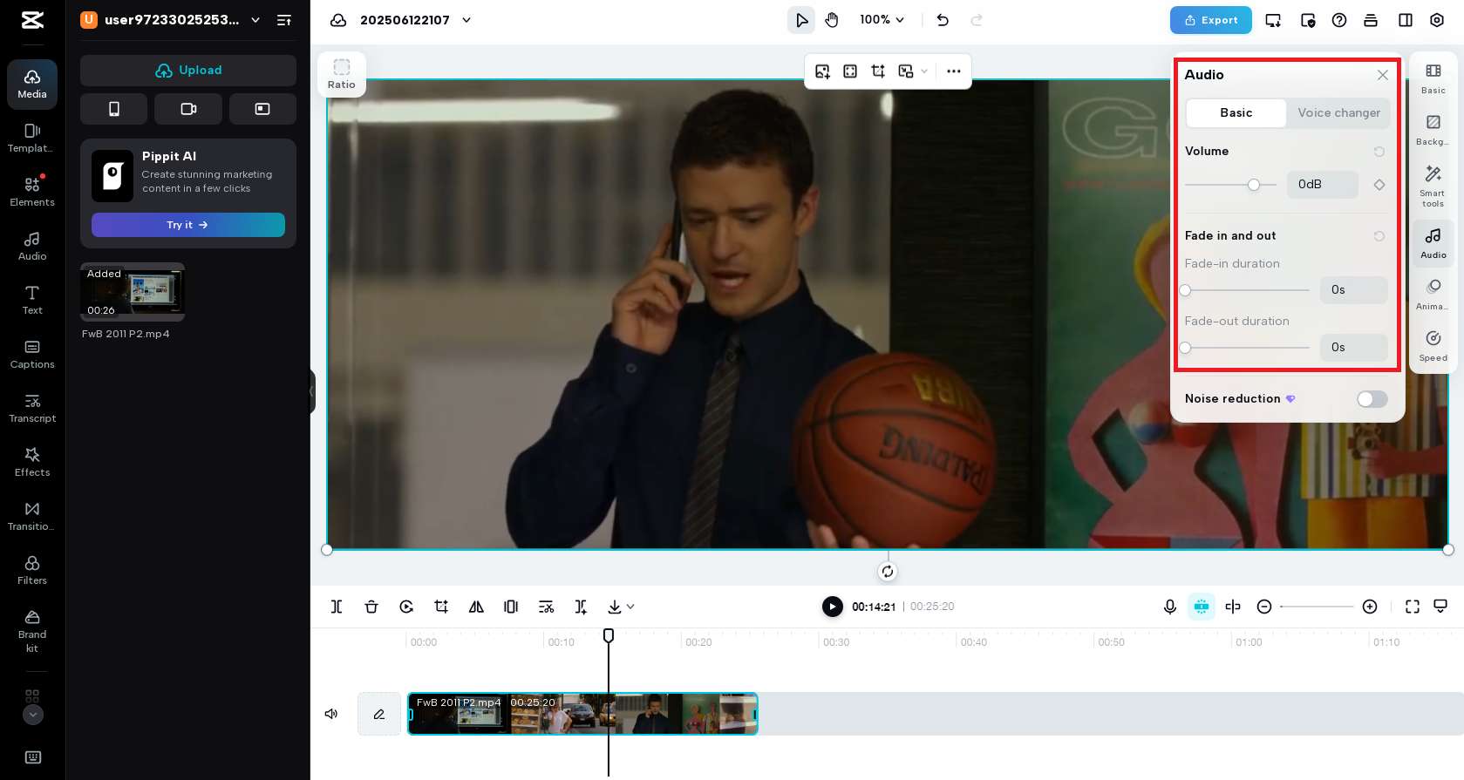Open the Ratio button
1464x780 pixels.
(x=342, y=74)
